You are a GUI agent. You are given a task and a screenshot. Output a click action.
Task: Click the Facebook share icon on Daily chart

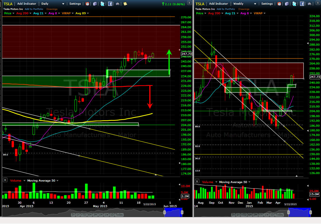pos(110,4)
